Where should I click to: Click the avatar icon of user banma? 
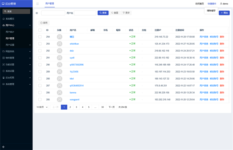pos(59,92)
